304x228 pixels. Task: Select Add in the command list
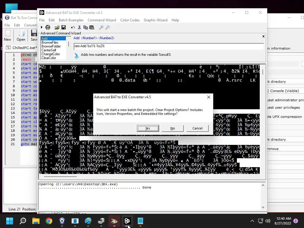[53, 38]
